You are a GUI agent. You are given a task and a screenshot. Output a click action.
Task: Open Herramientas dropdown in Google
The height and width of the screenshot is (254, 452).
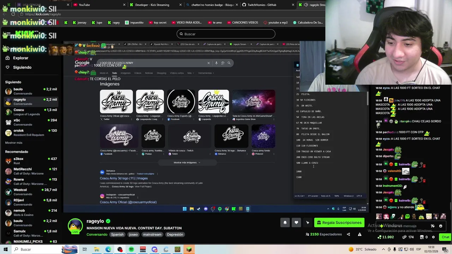pyautogui.click(x=206, y=73)
